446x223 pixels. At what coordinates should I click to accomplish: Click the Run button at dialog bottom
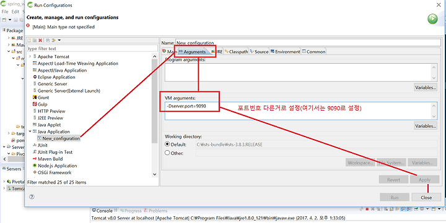(x=395, y=198)
